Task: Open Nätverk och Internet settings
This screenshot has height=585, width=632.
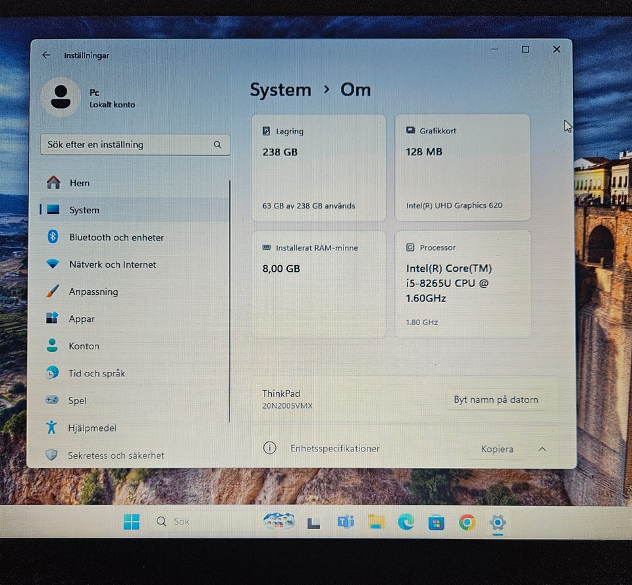Action: [x=113, y=265]
